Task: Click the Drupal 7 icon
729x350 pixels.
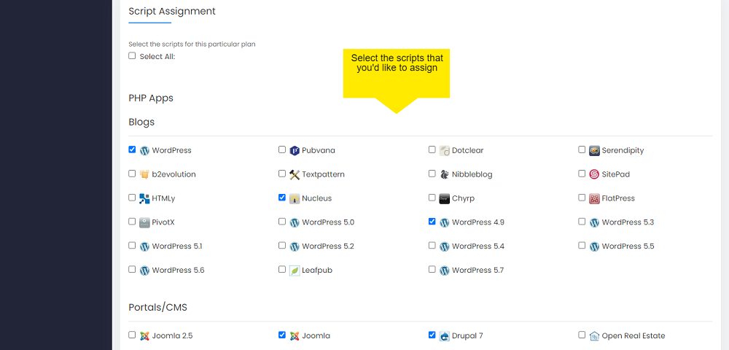Action: tap(444, 336)
